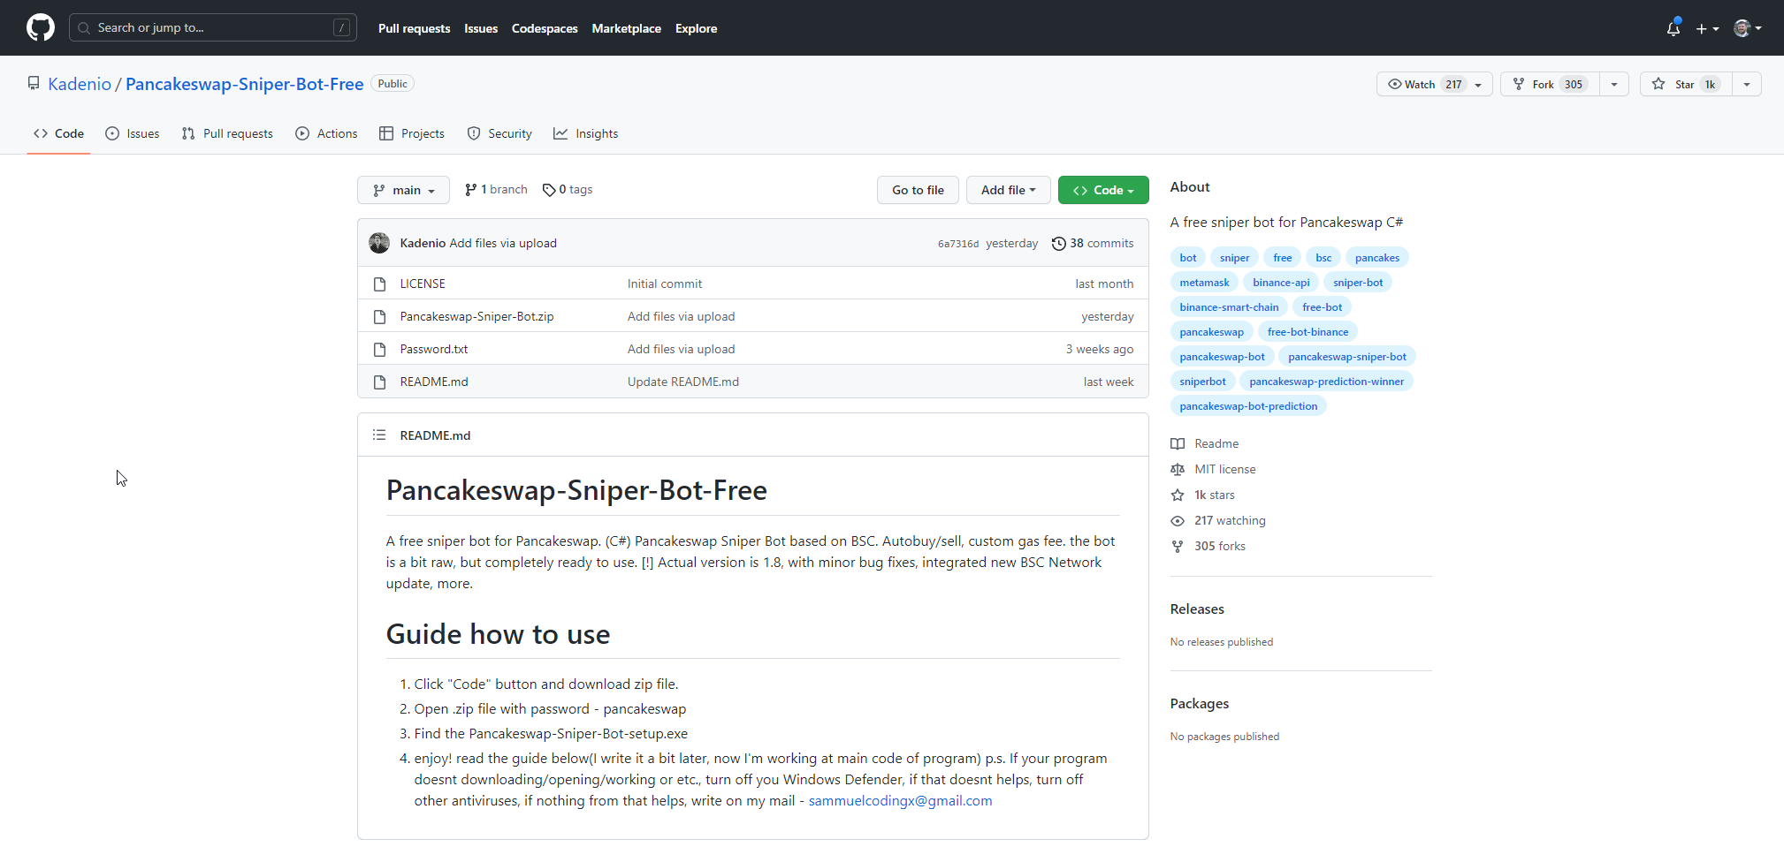
Task: View the 1 branch link
Action: (496, 190)
